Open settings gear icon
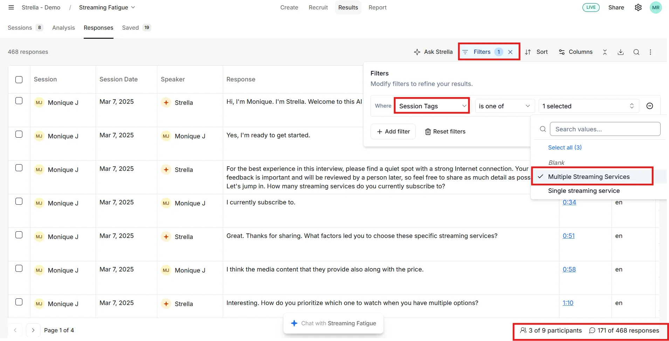 pyautogui.click(x=638, y=7)
